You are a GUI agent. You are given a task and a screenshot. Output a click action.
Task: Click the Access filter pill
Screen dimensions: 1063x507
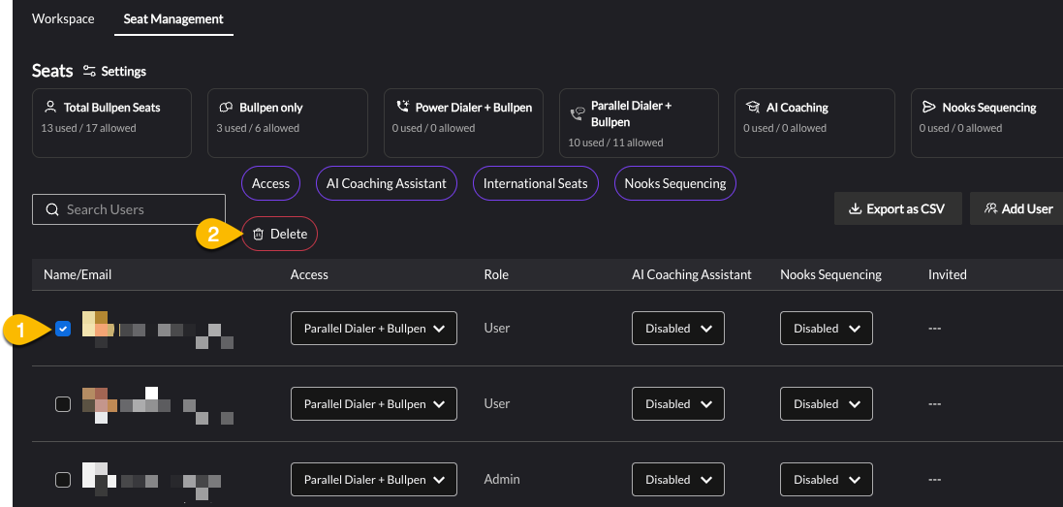270,183
